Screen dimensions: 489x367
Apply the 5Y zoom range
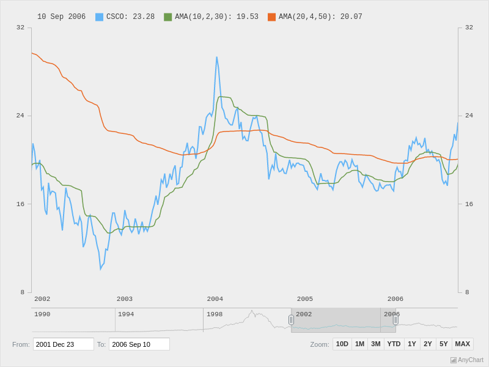pos(444,344)
